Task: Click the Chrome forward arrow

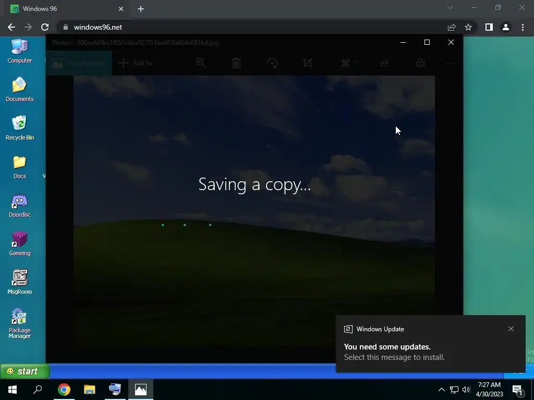Action: [x=28, y=27]
